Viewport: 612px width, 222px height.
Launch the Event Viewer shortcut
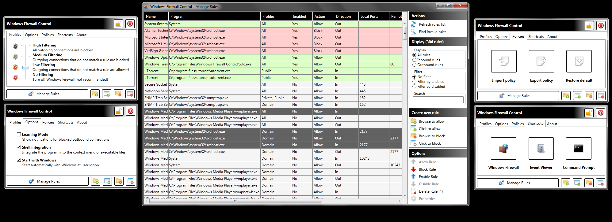click(x=541, y=149)
